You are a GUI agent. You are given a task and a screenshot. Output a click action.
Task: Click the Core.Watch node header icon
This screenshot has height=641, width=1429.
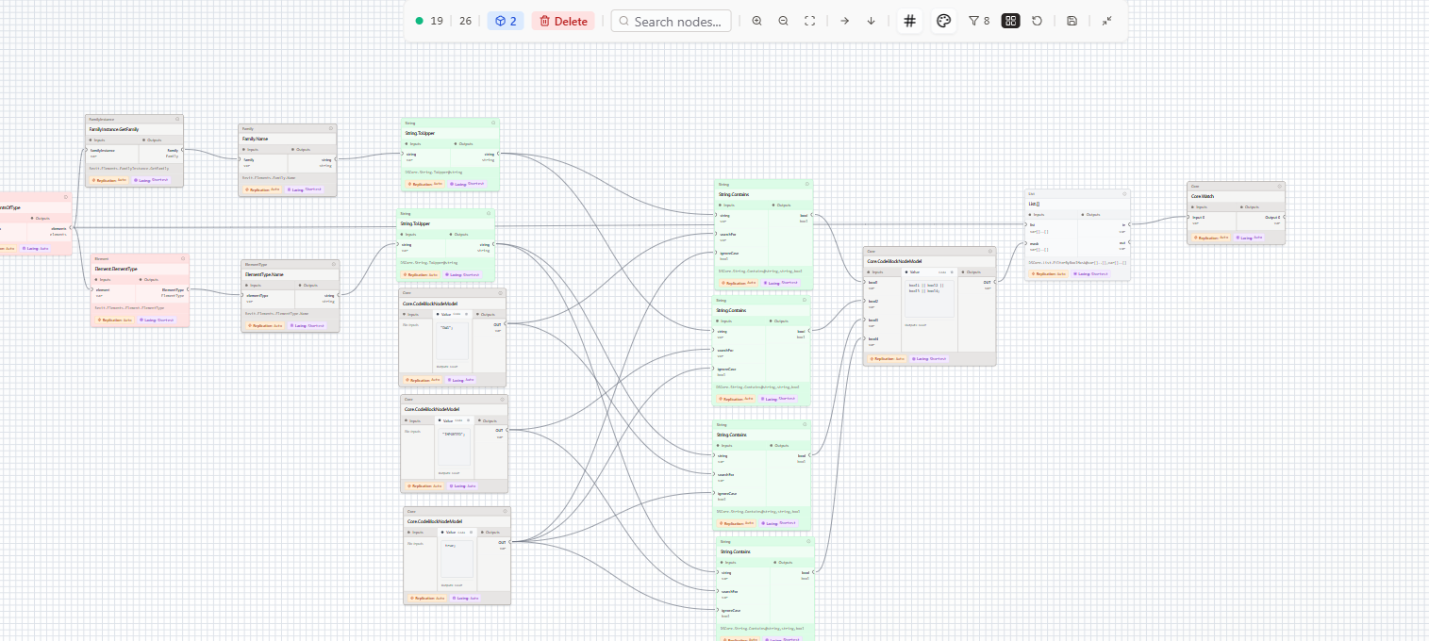[x=1279, y=187]
